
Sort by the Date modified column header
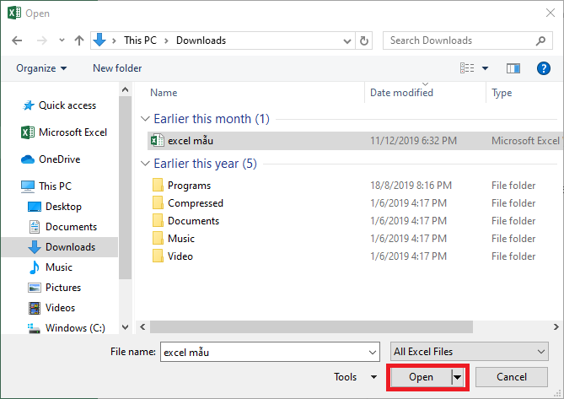401,93
